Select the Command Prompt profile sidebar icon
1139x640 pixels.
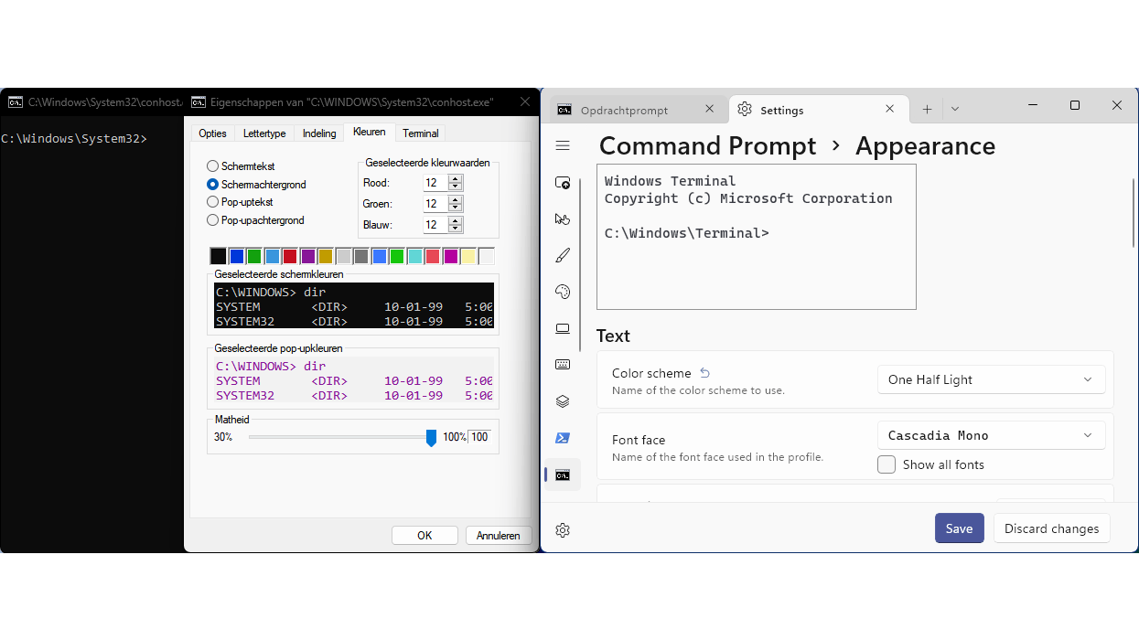coord(563,475)
